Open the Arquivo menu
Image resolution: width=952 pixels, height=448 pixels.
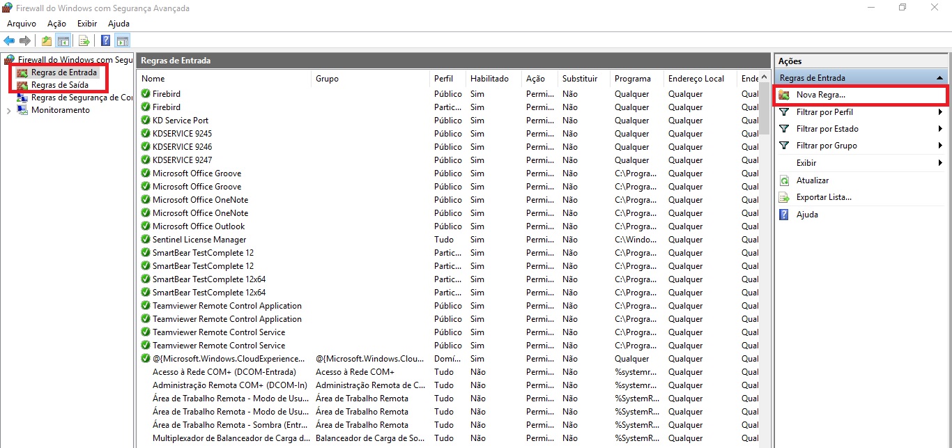[22, 24]
